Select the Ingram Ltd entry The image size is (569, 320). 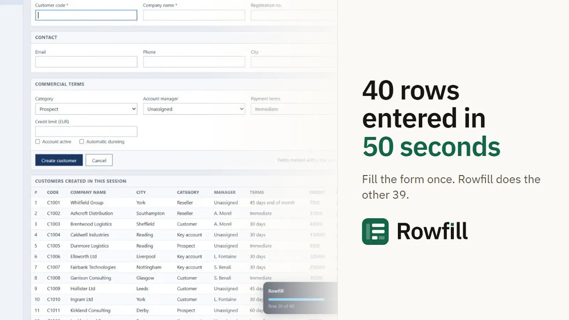(81, 299)
